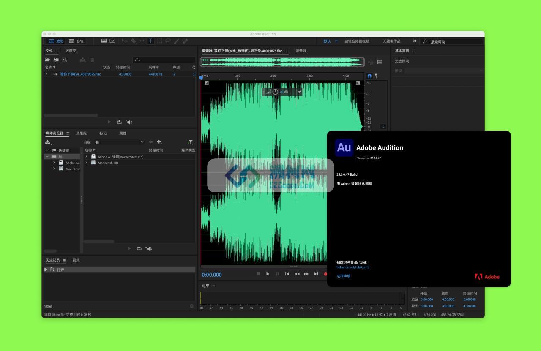Viewport: 541px width, 351px height.
Task: Click media browser import download icon
Action: [x=49, y=142]
